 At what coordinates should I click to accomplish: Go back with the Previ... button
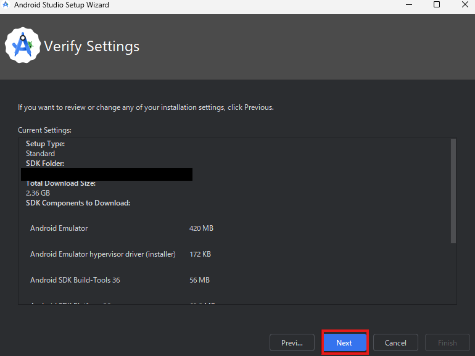click(292, 342)
